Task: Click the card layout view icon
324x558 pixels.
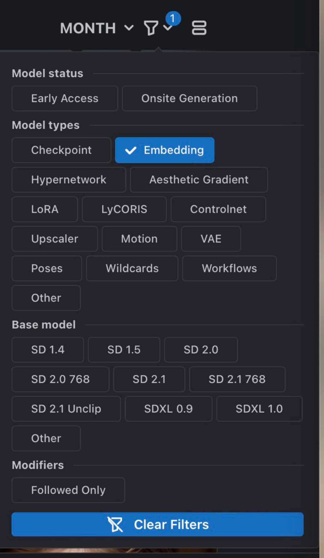Action: [199, 27]
